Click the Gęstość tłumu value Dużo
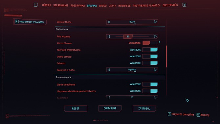 [x=132, y=22]
